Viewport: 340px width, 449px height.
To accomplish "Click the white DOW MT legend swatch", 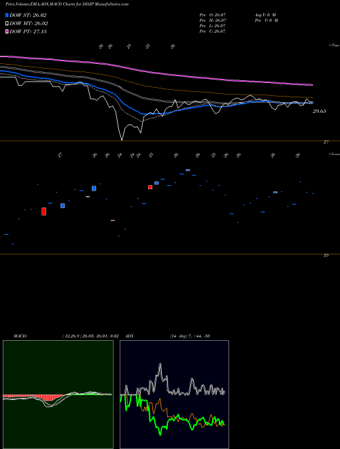I will click(x=7, y=24).
